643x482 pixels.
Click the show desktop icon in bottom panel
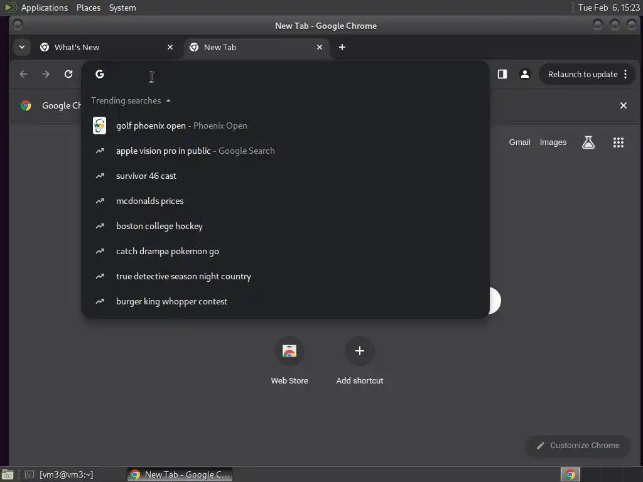(8, 474)
